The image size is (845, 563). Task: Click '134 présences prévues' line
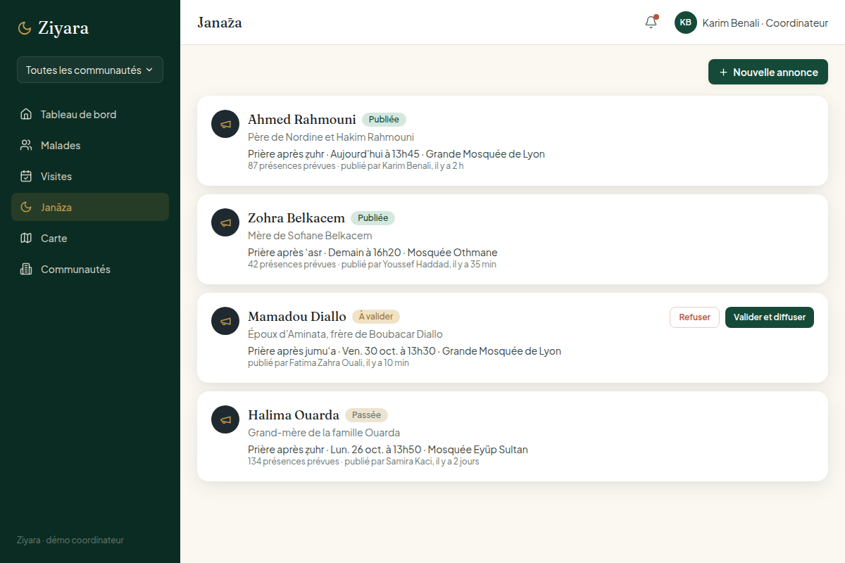pyautogui.click(x=363, y=462)
